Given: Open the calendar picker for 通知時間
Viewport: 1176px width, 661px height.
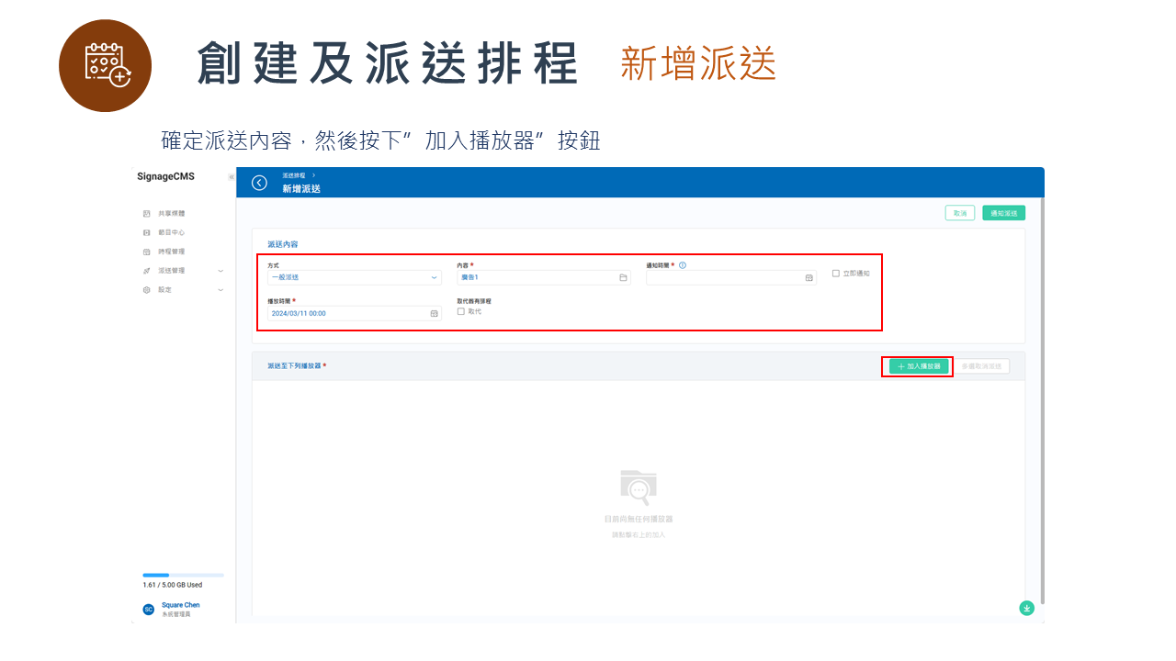Looking at the screenshot, I should coord(809,277).
